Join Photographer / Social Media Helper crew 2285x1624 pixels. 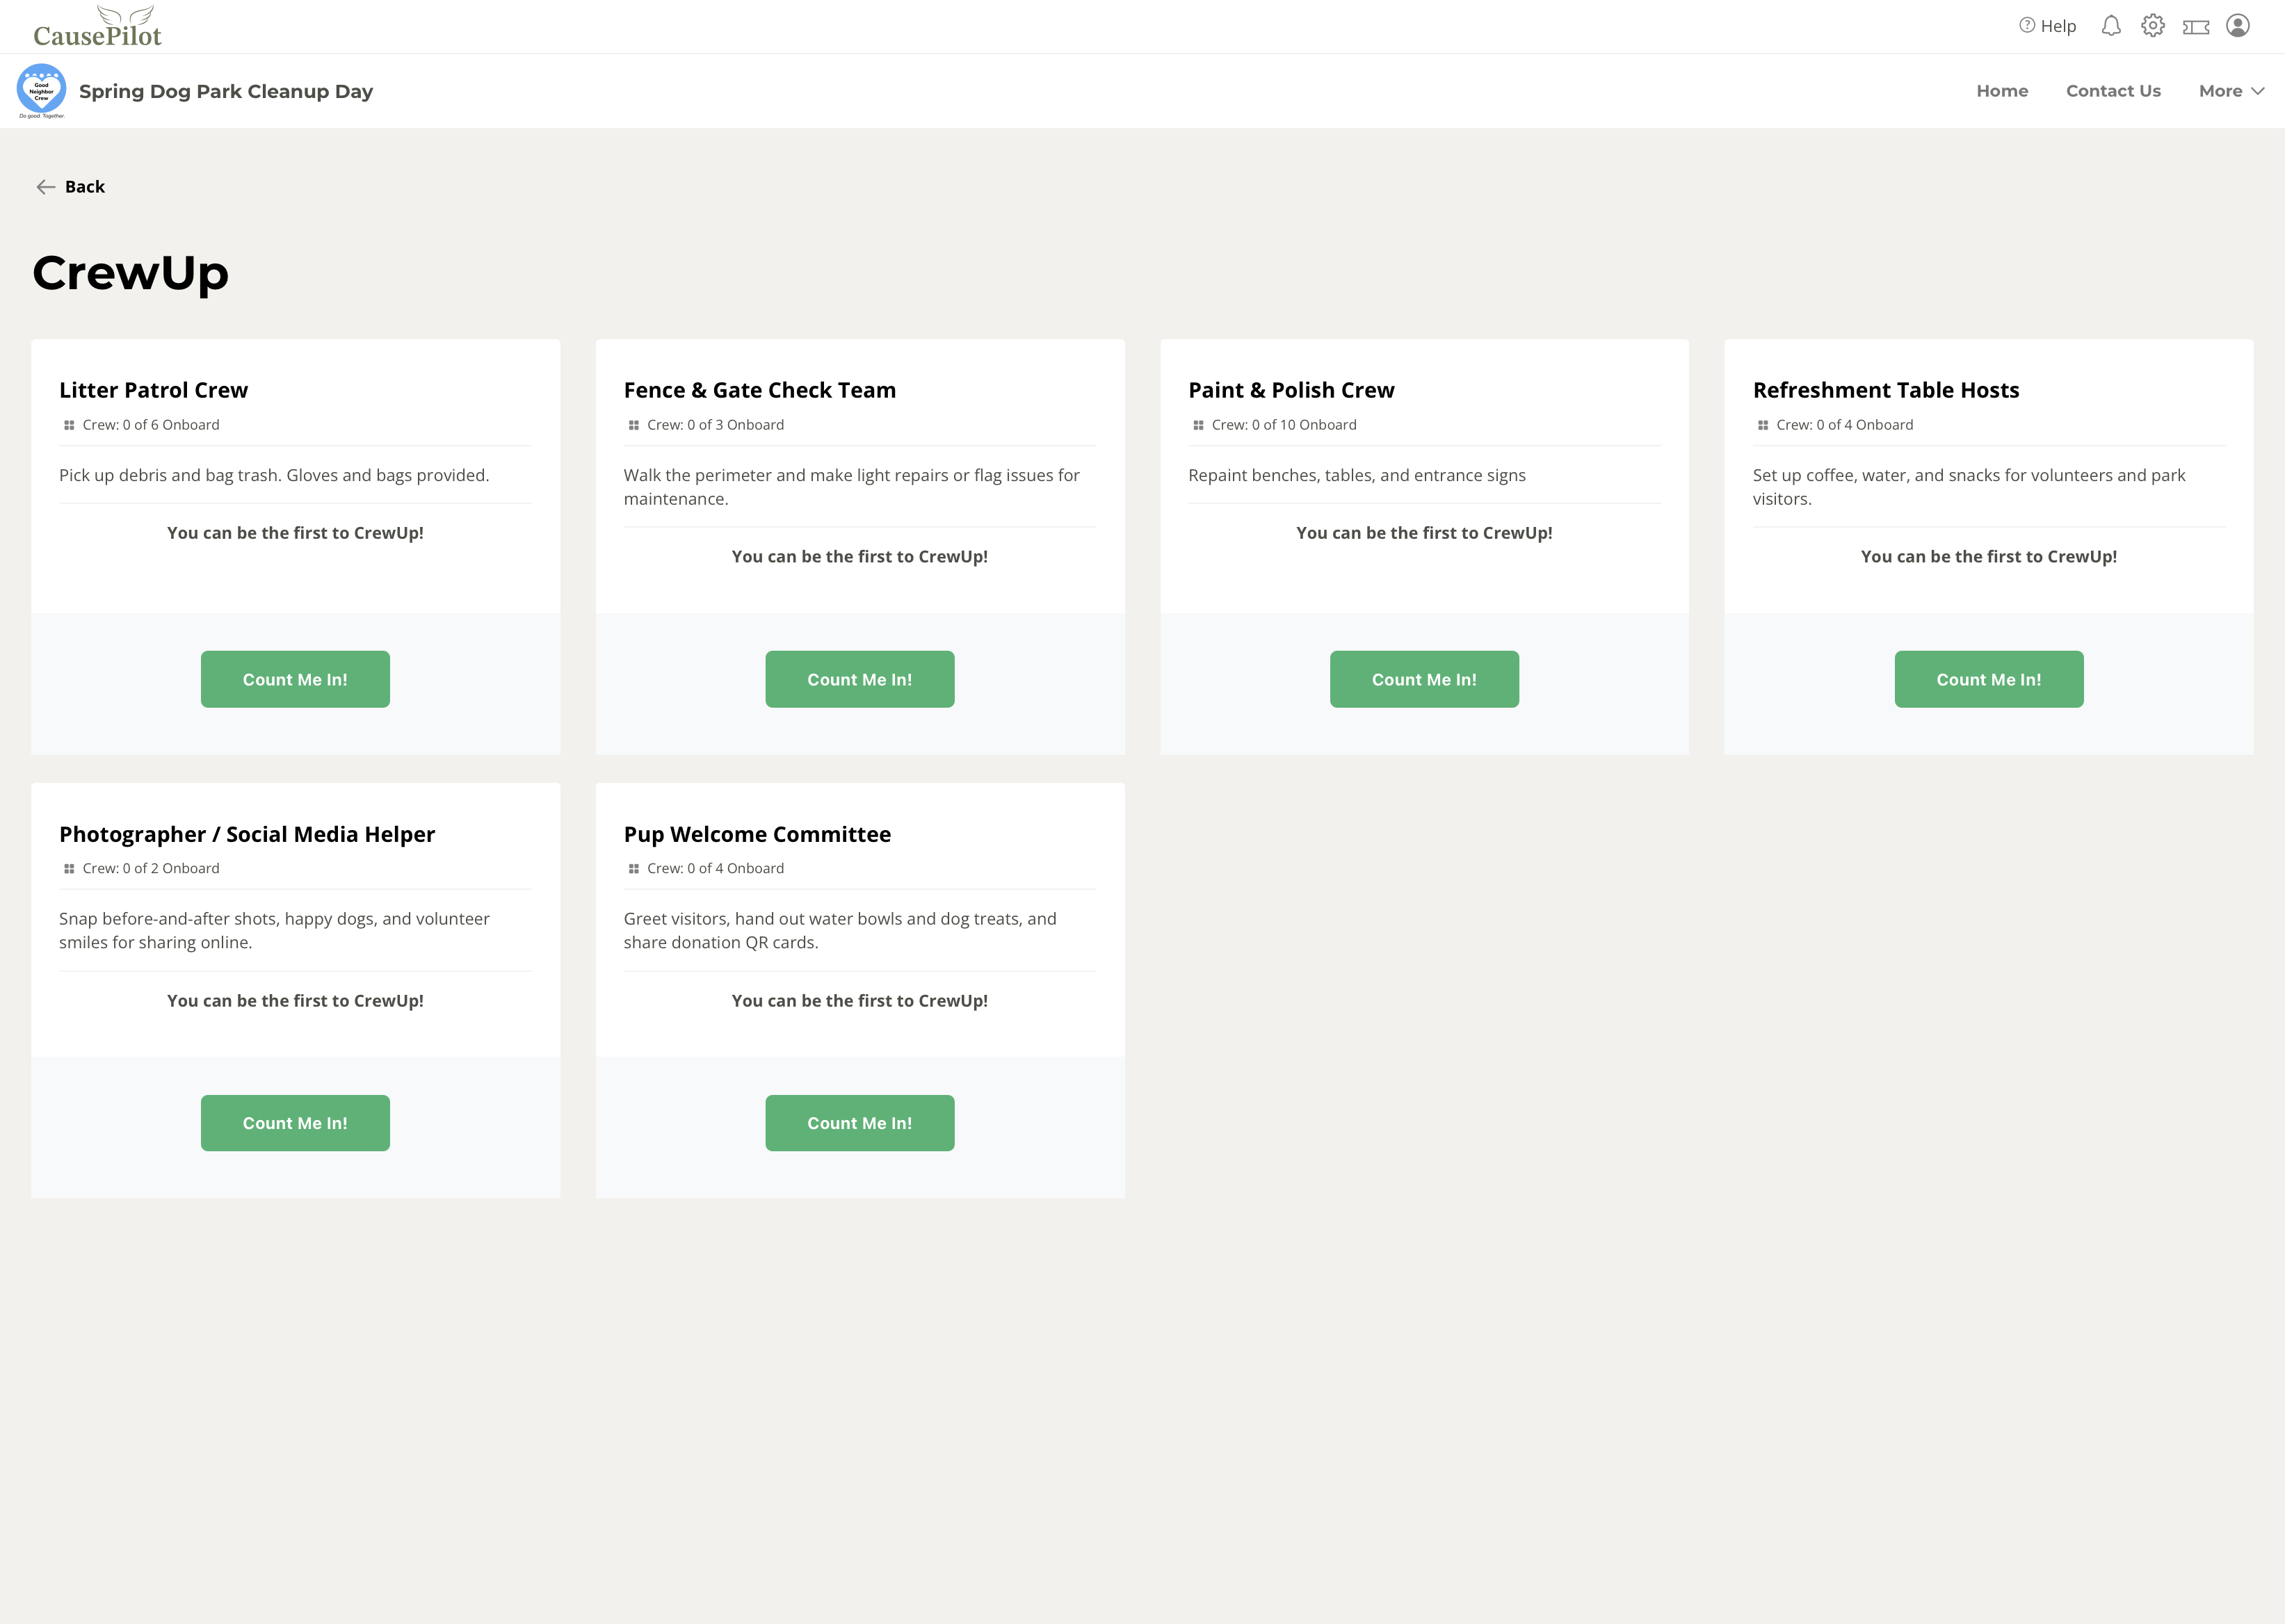[295, 1123]
